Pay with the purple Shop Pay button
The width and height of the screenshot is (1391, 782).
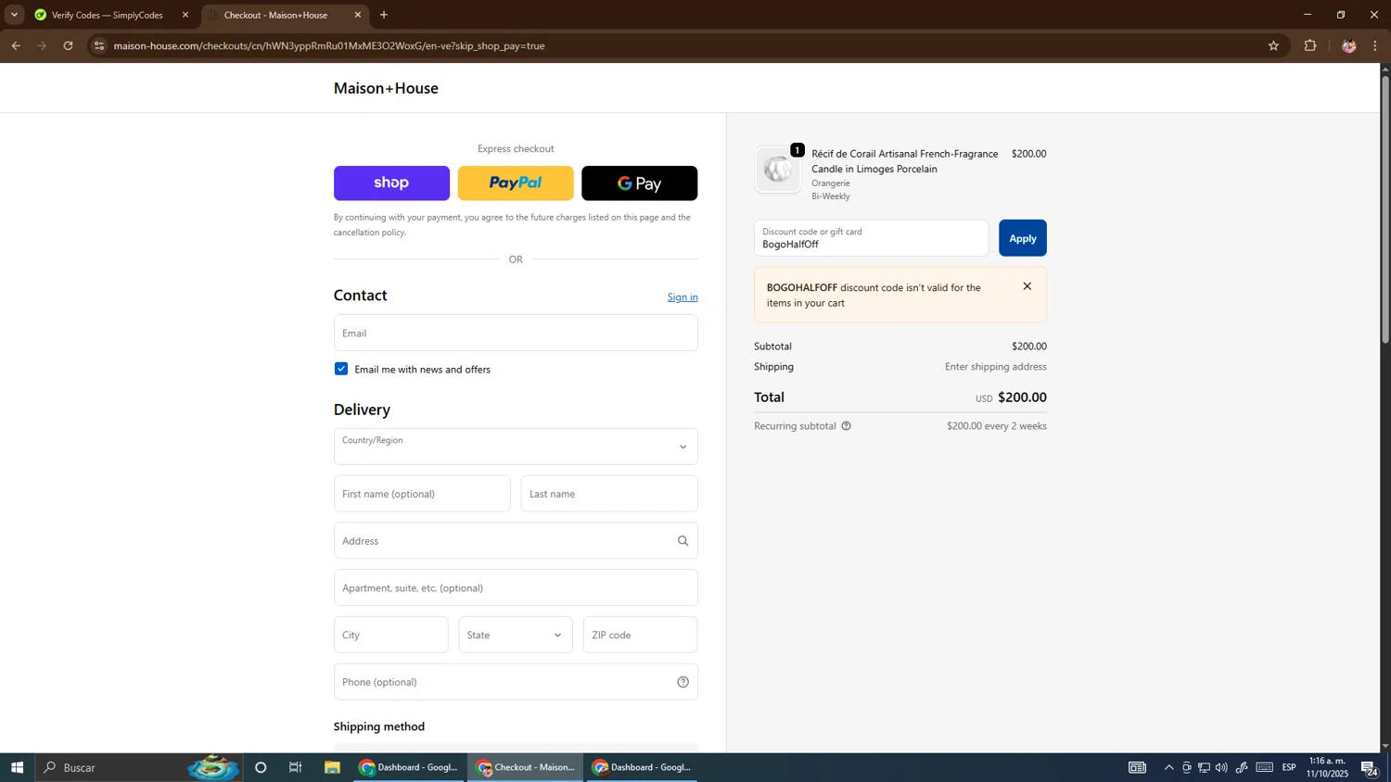point(391,183)
